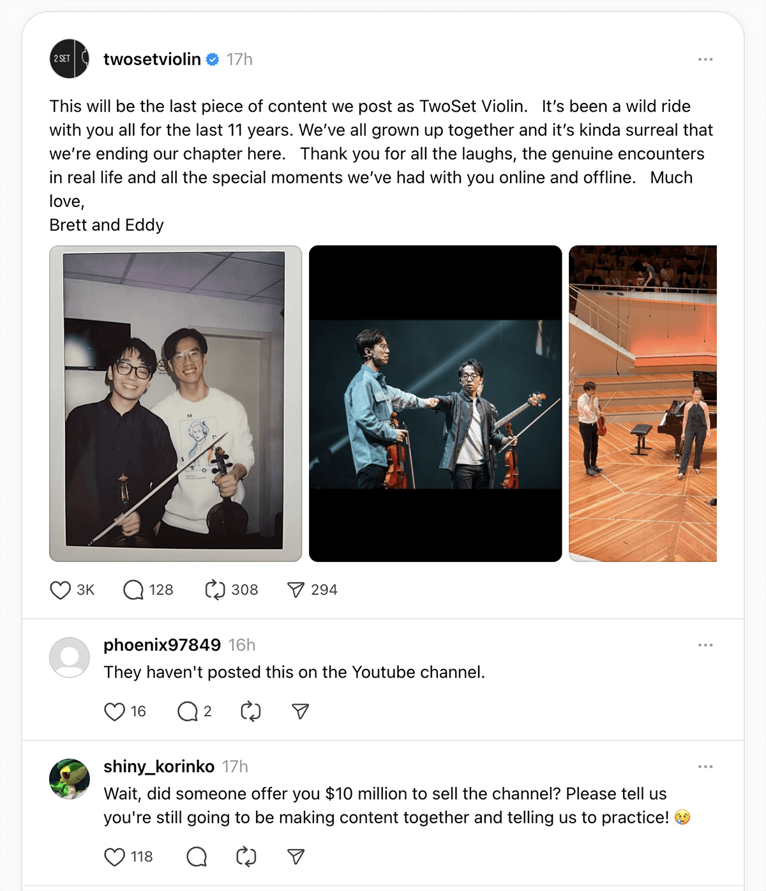Share shiny_korinko's comment
Image resolution: width=766 pixels, height=891 pixels.
(x=296, y=857)
